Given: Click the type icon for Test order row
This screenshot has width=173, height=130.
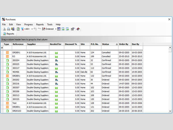Looking at the screenshot, I should point(7,103).
